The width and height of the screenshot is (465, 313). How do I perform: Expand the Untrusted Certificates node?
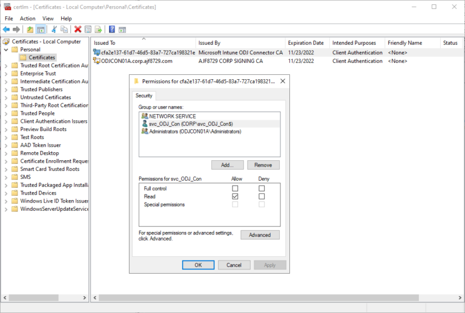click(6, 98)
